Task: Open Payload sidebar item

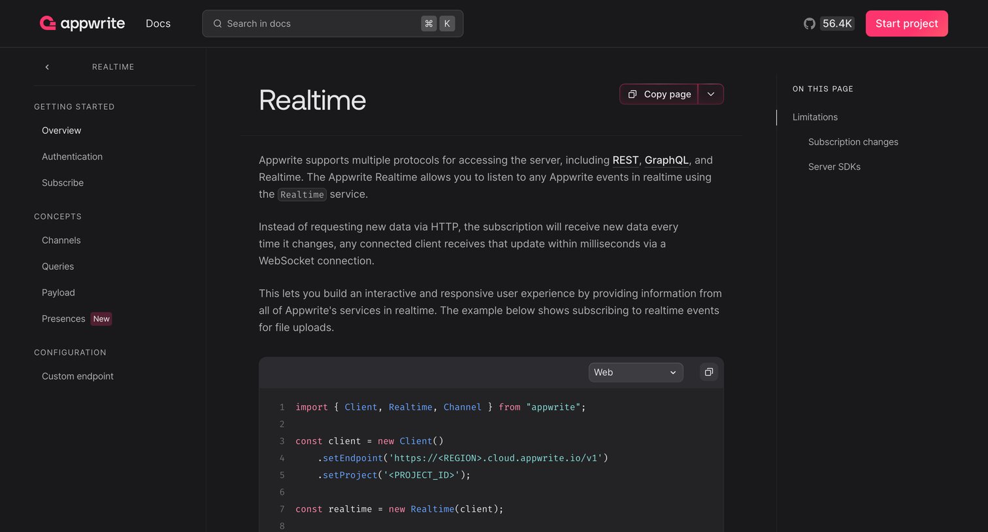Action: pos(58,293)
